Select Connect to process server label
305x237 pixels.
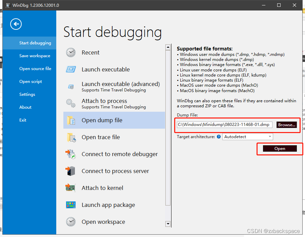point(115,171)
